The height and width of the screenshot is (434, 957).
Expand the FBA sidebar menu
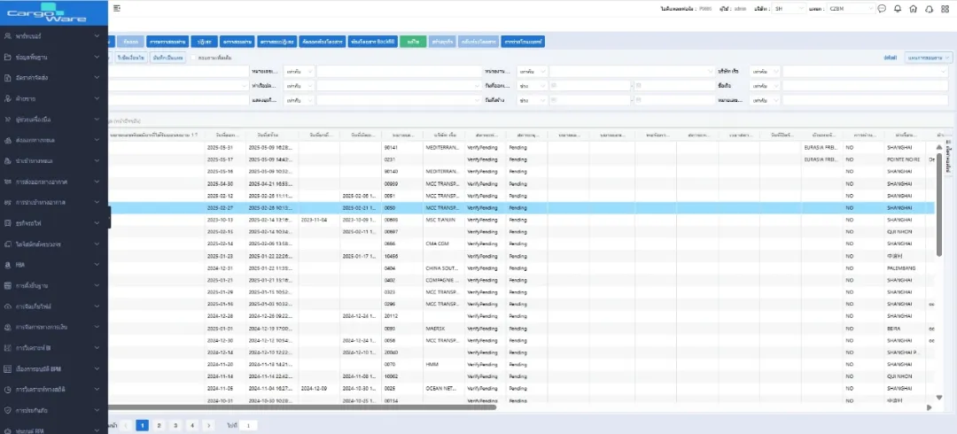[97, 264]
